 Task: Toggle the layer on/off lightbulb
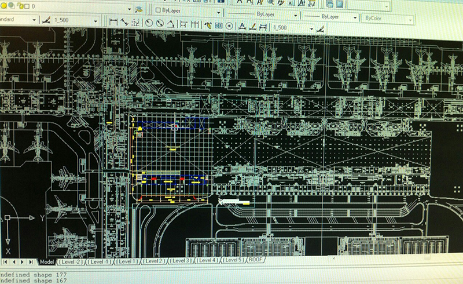(5, 5)
